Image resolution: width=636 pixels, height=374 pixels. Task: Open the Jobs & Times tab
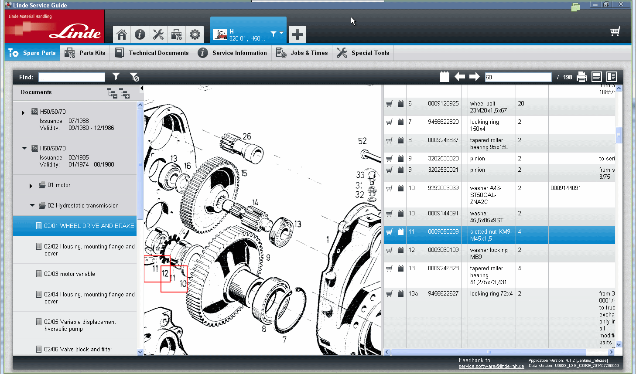(x=302, y=52)
